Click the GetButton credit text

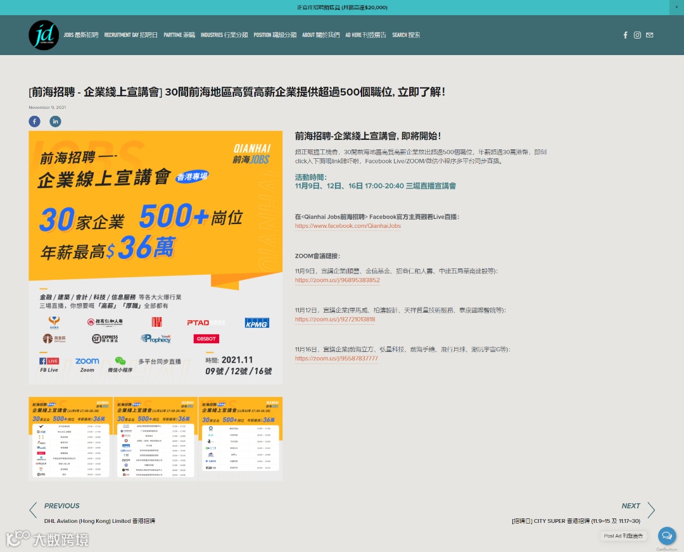[666, 549]
